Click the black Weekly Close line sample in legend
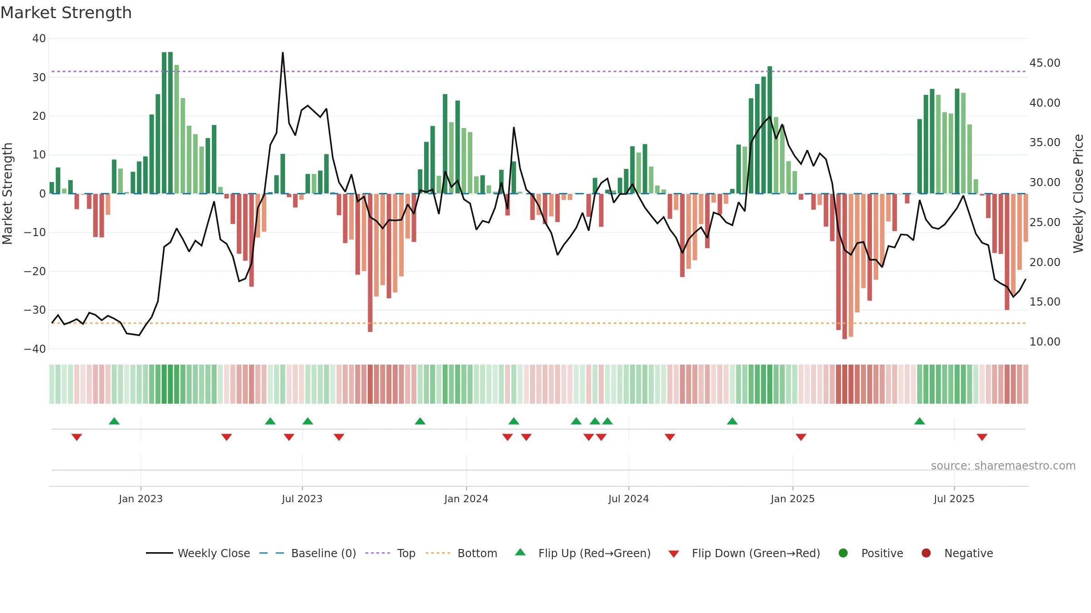 click(159, 553)
